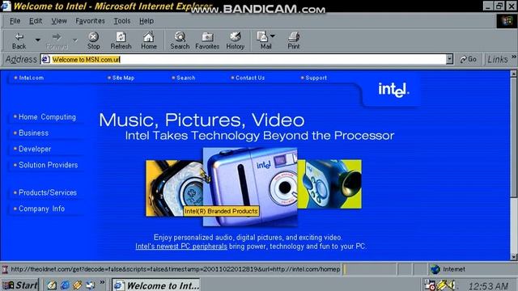
Task: Open the Favorites menu
Action: coord(90,21)
